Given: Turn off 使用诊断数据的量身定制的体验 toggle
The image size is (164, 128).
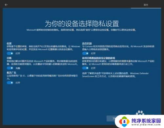Looking at the screenshot, I should coord(85,68).
